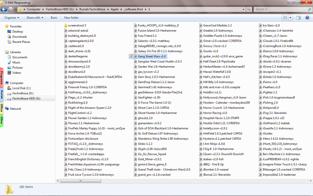Go back with the Back arrow button
313x196 pixels.
[4, 9]
